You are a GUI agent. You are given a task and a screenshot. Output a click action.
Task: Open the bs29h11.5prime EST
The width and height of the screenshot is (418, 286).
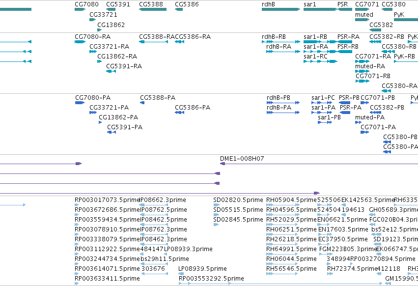click(154, 264)
